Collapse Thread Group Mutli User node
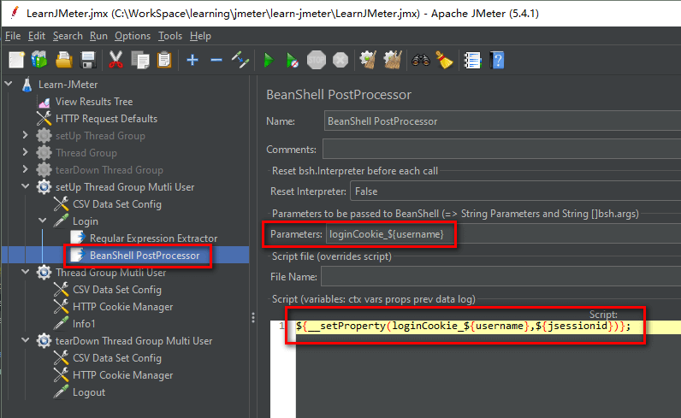Viewport: 681px width, 418px height. 26,272
